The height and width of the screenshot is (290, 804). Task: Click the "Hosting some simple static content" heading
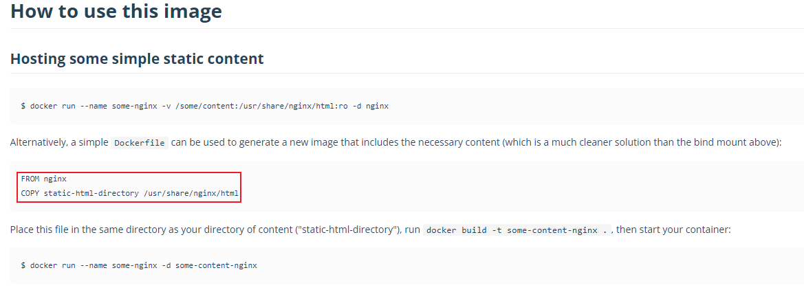(x=137, y=58)
